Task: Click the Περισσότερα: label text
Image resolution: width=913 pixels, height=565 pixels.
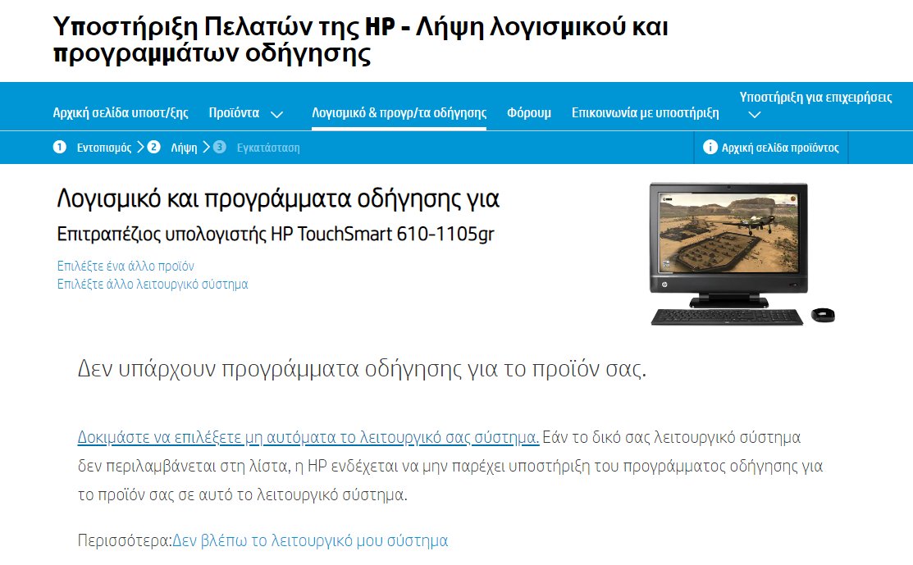Action: tap(125, 540)
